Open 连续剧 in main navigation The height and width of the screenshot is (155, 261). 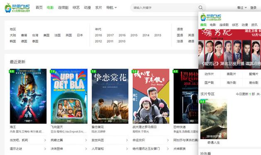coord(63,7)
